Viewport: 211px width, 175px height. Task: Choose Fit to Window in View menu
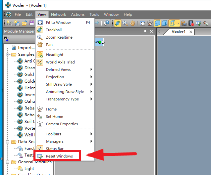coord(65,23)
